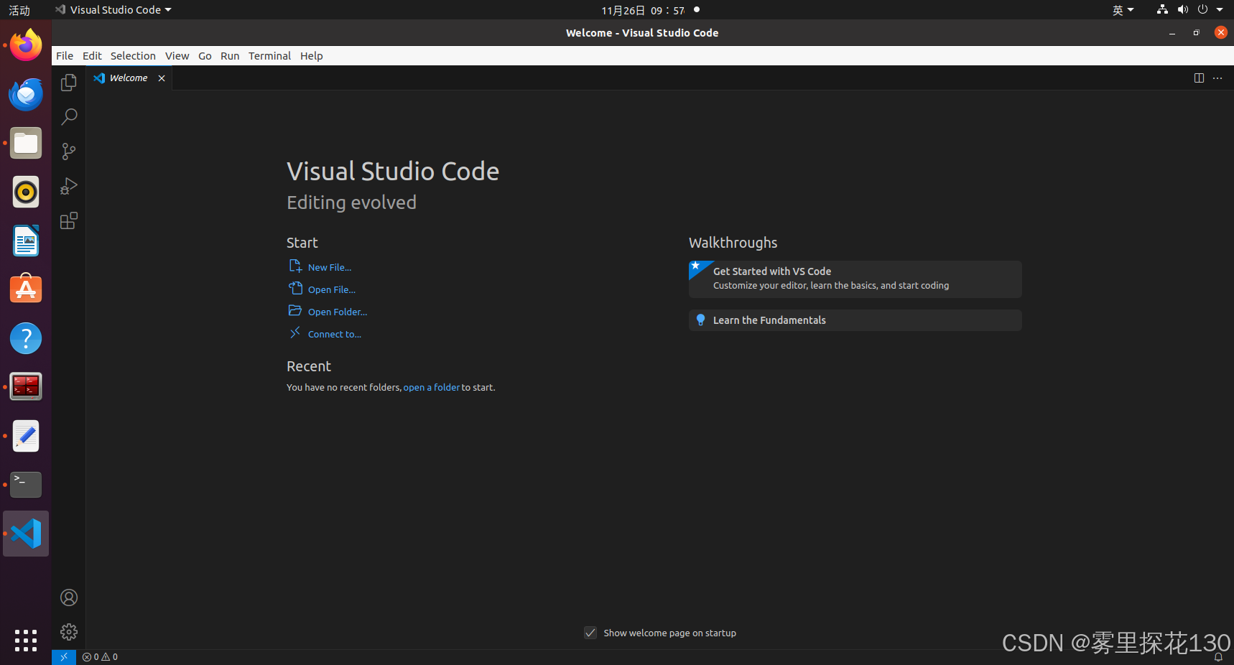
Task: Select the Search icon in the activity bar
Action: [68, 117]
